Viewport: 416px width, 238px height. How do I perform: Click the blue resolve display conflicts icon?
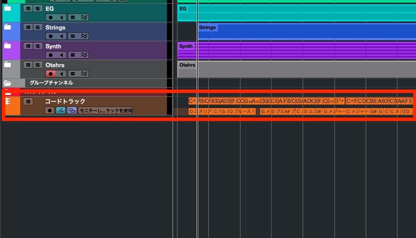coord(61,110)
